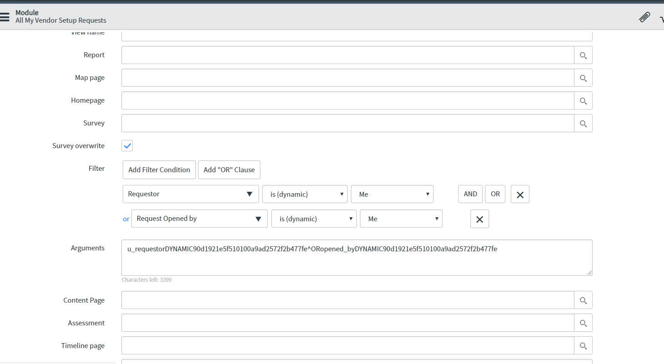Open the Map page lookup icon
The height and width of the screenshot is (364, 664).
click(583, 78)
